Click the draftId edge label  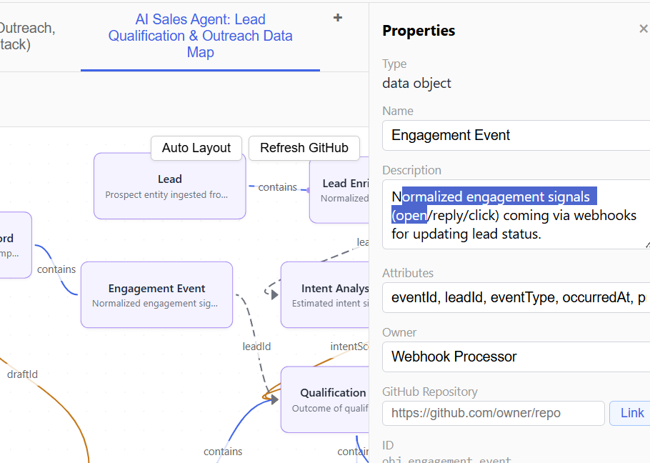[x=22, y=374]
